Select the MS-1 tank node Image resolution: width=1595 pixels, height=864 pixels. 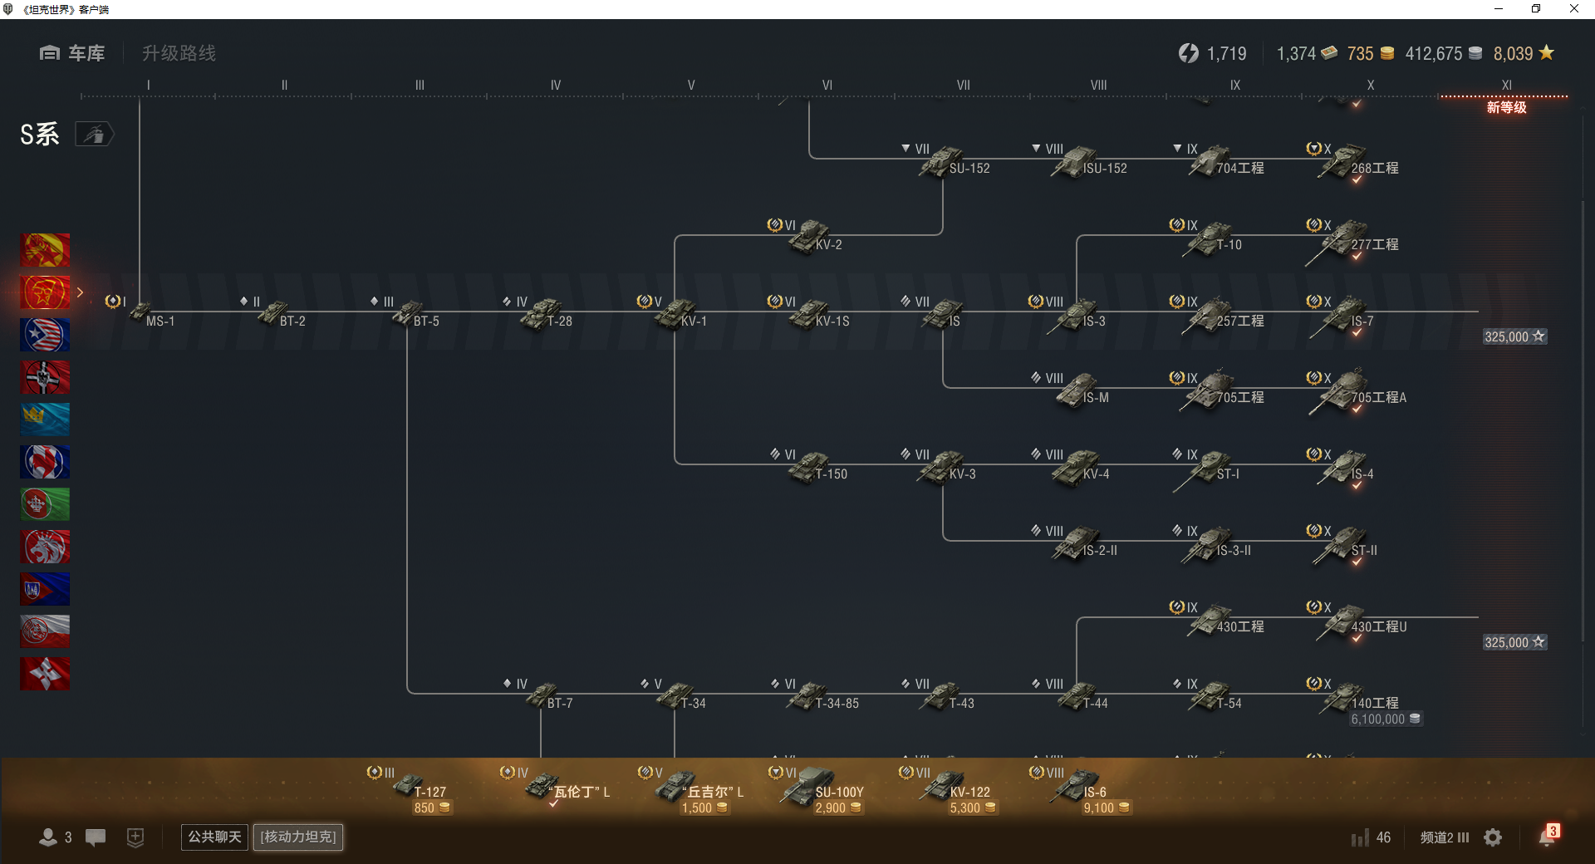pyautogui.click(x=143, y=313)
